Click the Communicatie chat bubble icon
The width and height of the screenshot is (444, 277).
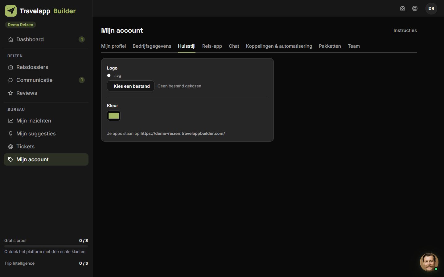[10, 80]
